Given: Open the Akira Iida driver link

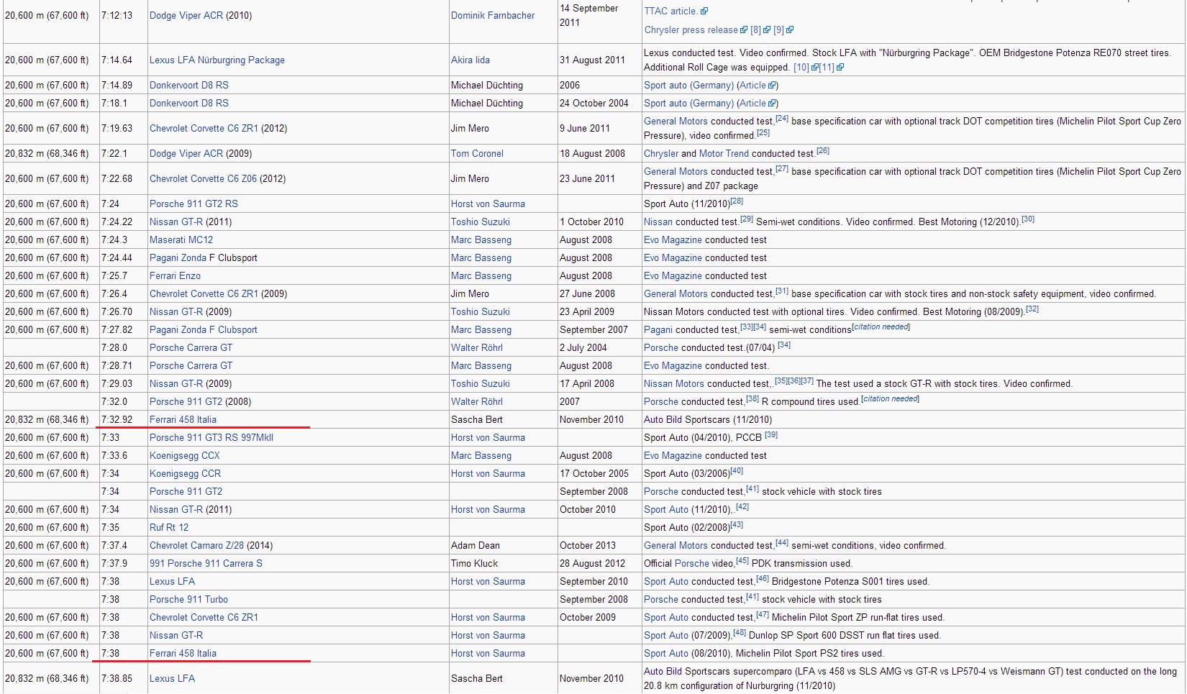Looking at the screenshot, I should pos(470,60).
